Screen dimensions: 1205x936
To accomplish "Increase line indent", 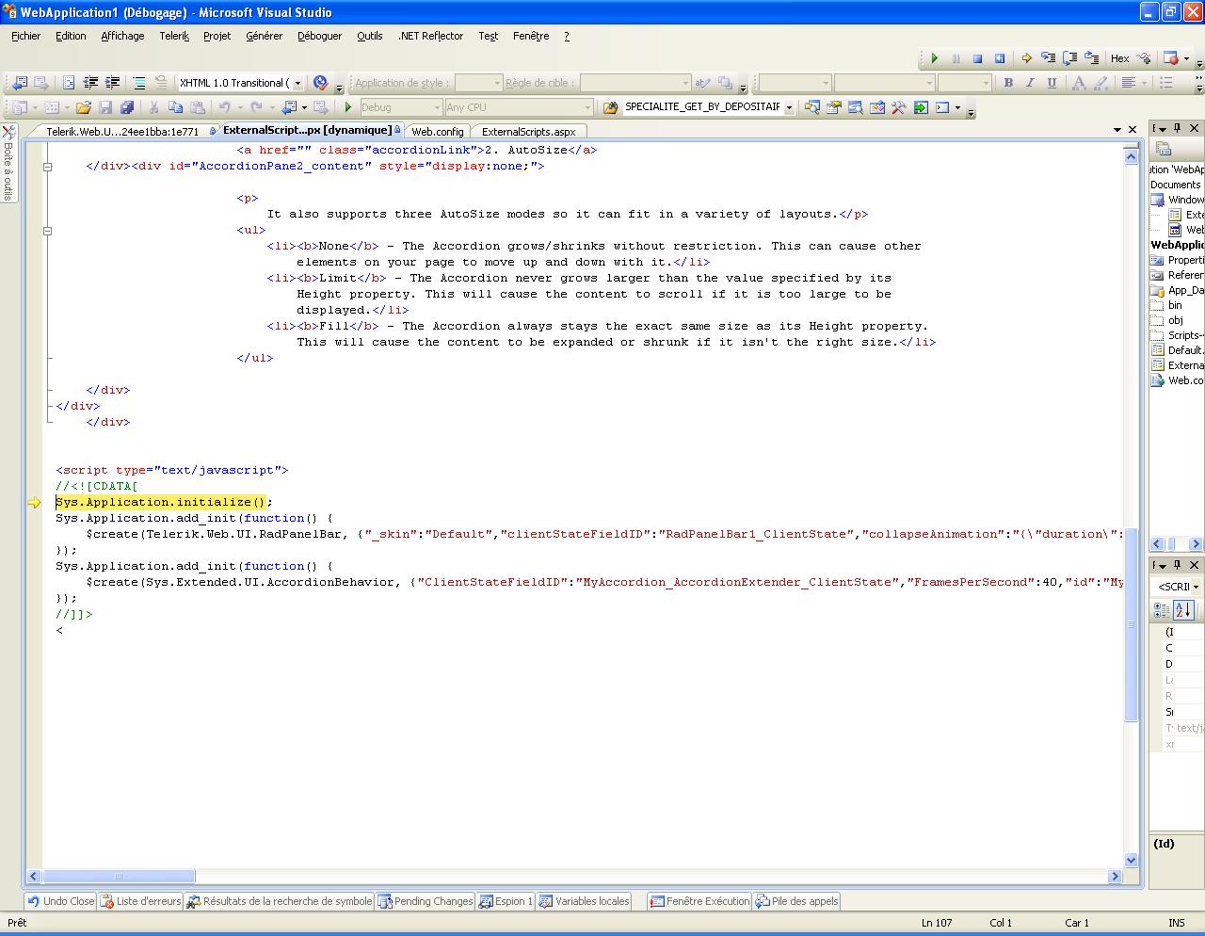I will coord(112,83).
